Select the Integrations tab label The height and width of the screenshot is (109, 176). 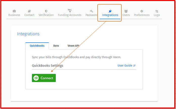point(110,15)
